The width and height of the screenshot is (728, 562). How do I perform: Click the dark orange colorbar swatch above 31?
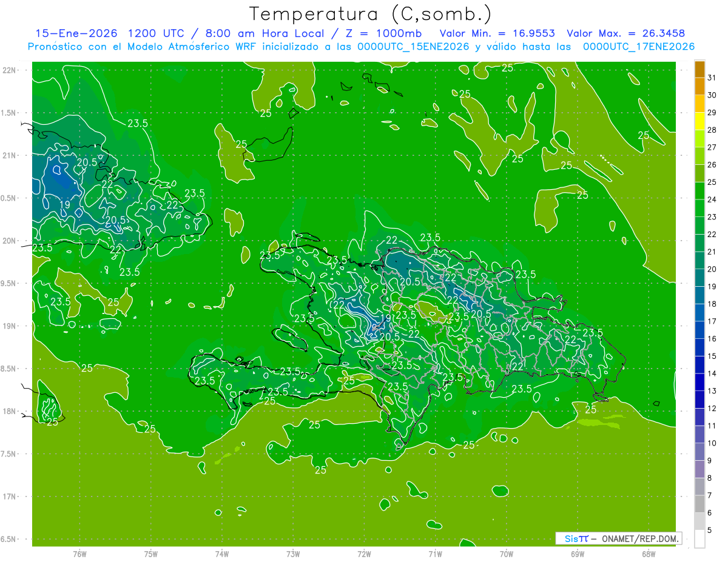tap(699, 69)
